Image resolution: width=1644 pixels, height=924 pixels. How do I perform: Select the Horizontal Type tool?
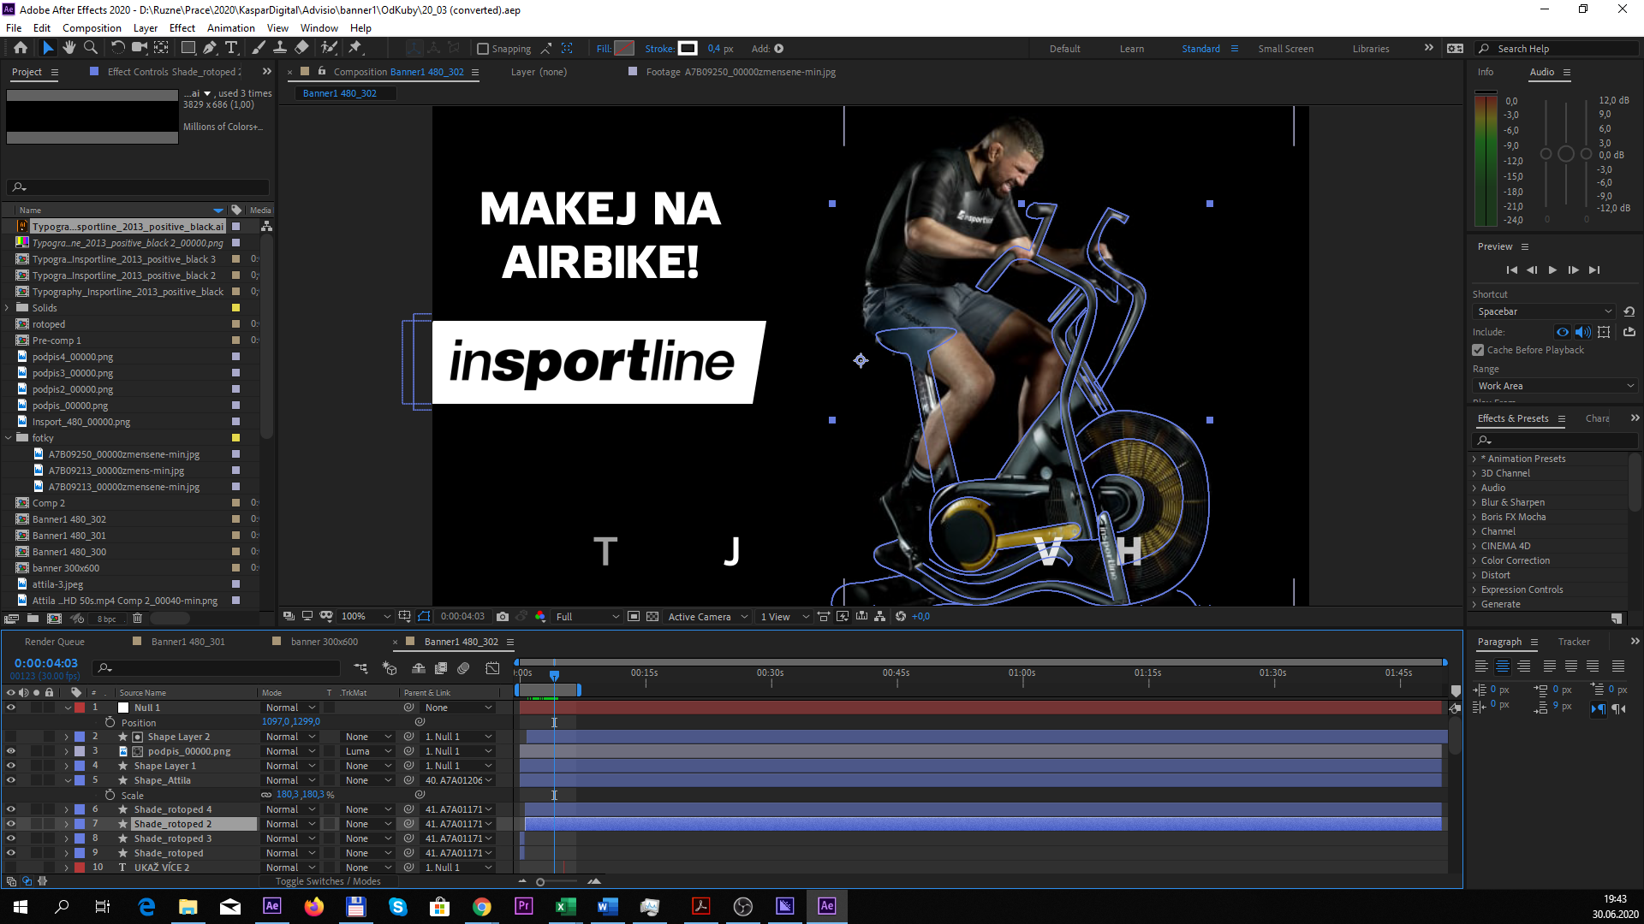click(231, 48)
